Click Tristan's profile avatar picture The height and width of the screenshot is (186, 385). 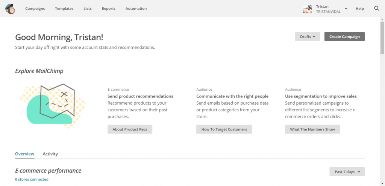(308, 9)
